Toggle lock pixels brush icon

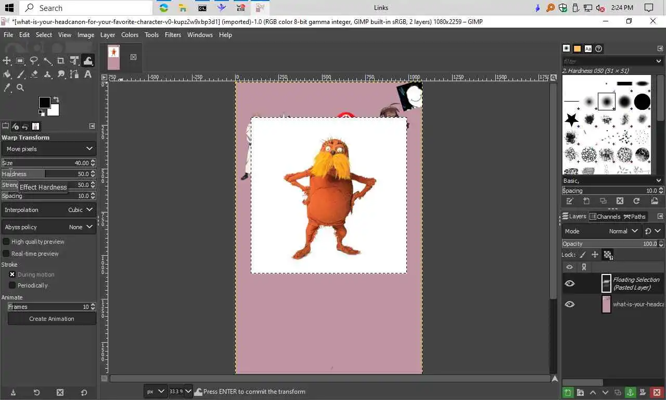(x=583, y=255)
